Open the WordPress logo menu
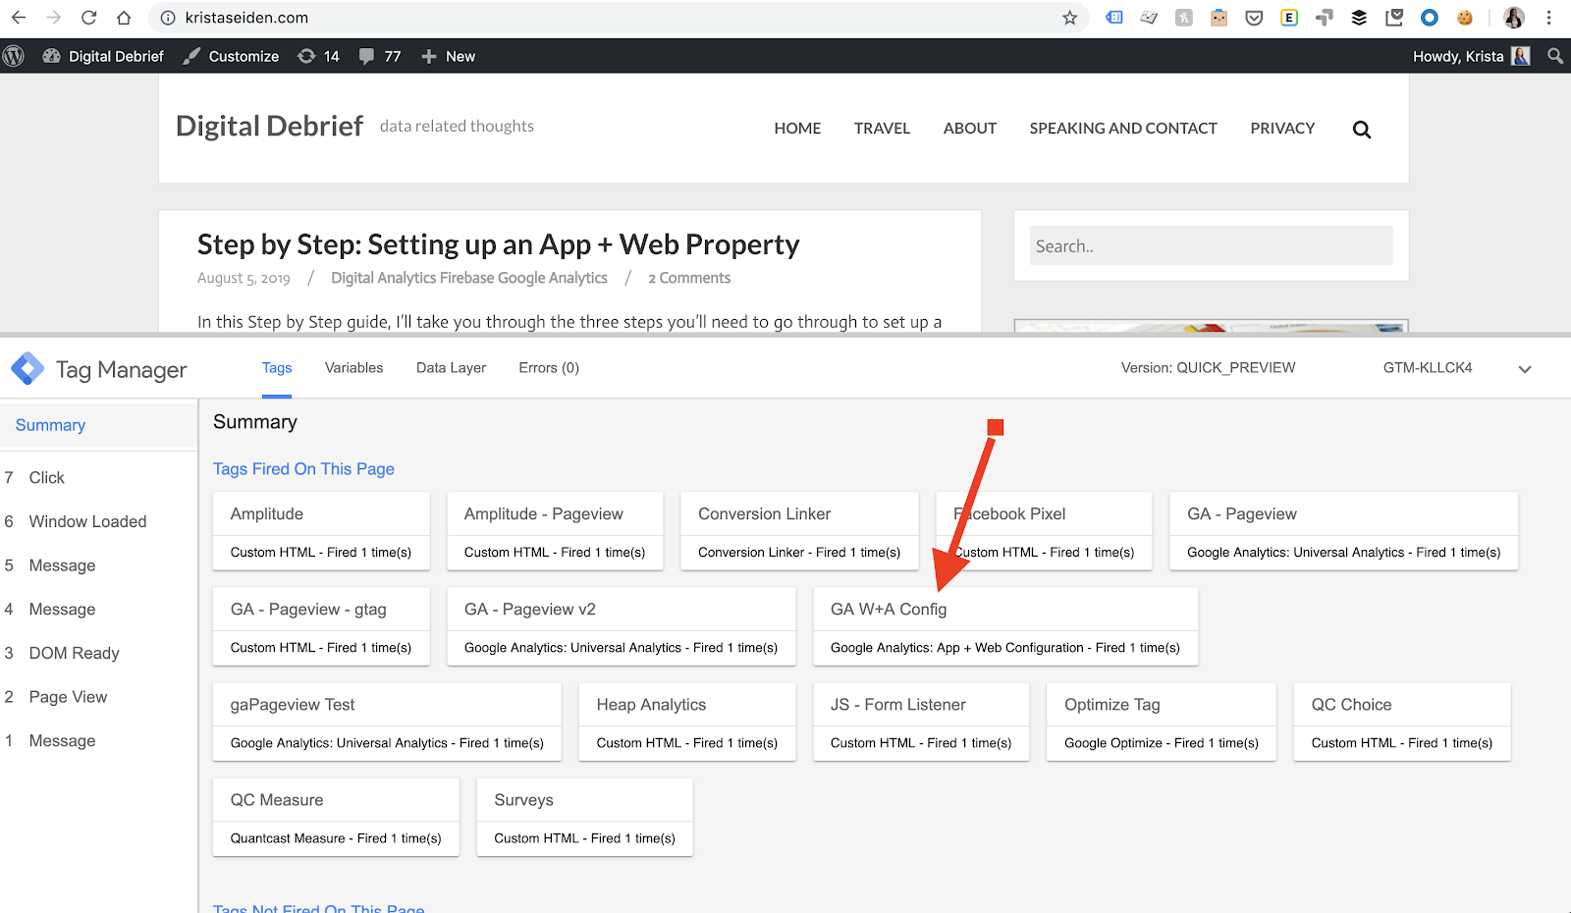This screenshot has width=1571, height=913. tap(14, 56)
